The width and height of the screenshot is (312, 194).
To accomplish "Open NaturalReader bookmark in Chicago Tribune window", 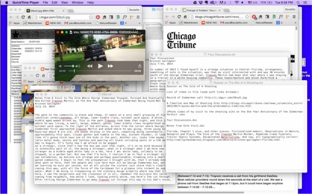I will coord(262,23).
